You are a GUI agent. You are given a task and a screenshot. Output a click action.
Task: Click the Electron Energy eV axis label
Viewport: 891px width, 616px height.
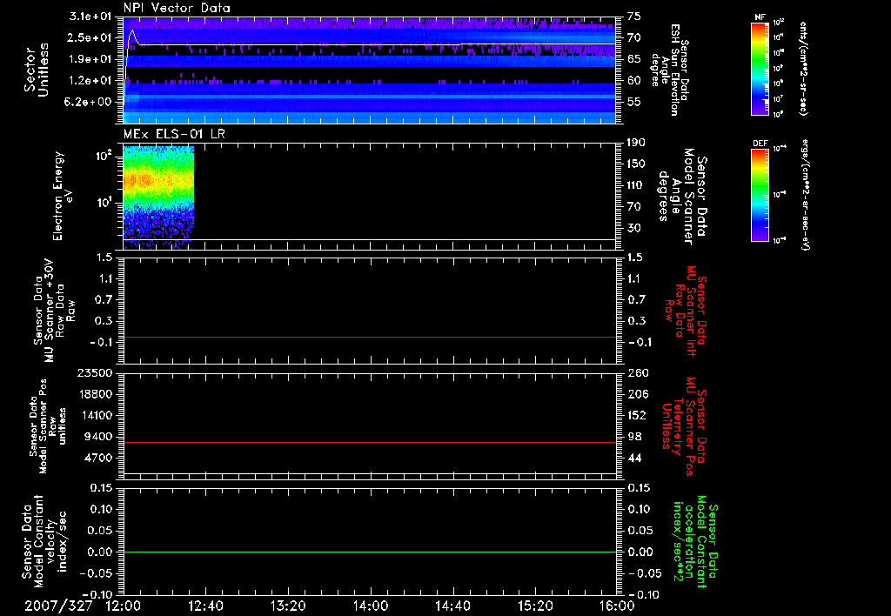(x=63, y=196)
